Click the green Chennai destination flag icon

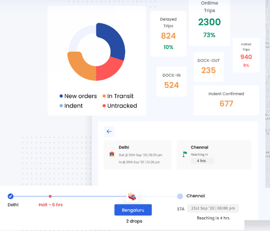point(185,154)
